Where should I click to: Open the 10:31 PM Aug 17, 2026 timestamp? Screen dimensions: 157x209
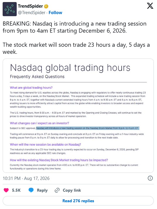(26, 178)
